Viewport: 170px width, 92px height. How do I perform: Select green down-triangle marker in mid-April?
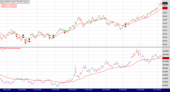[65, 31]
